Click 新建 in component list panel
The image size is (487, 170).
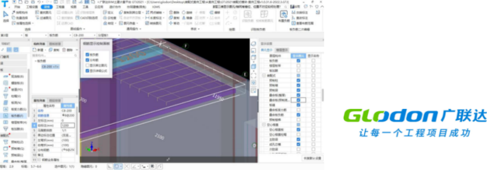[x=39, y=50]
